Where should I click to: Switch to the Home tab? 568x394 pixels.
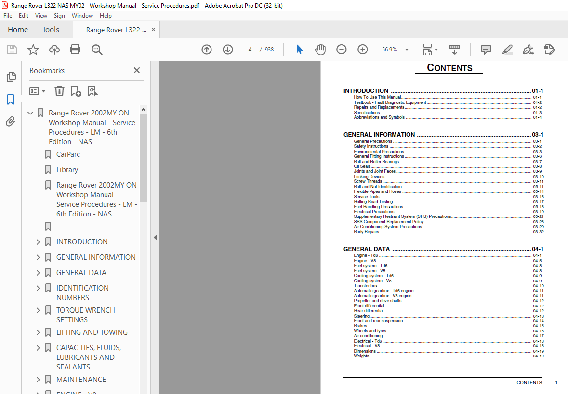[x=18, y=30]
